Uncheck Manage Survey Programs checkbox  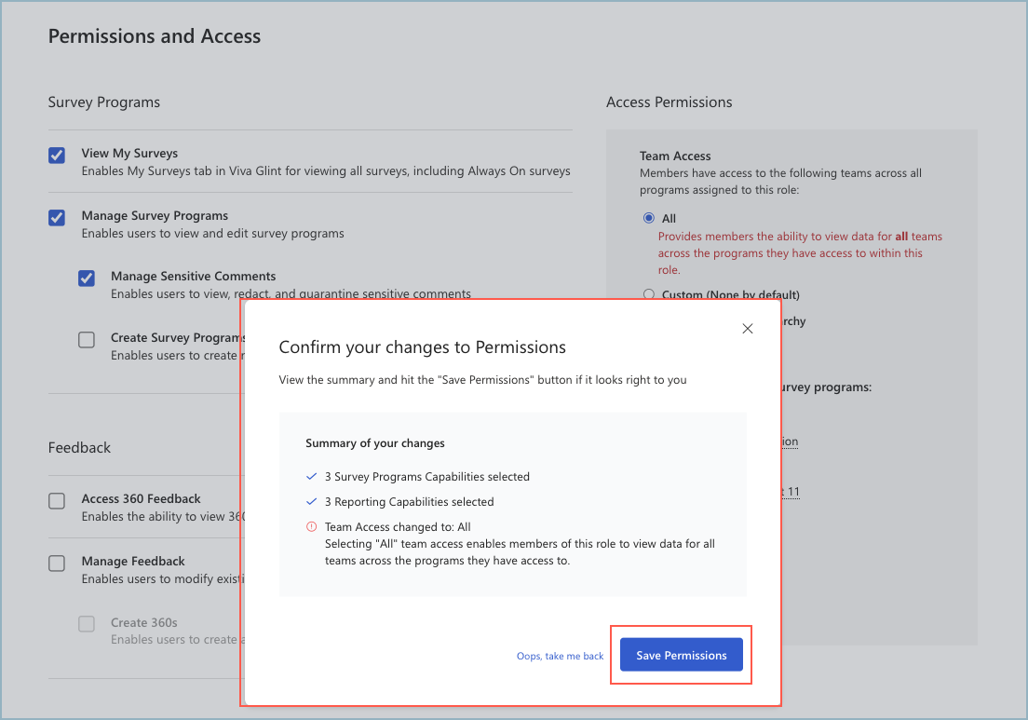tap(57, 218)
